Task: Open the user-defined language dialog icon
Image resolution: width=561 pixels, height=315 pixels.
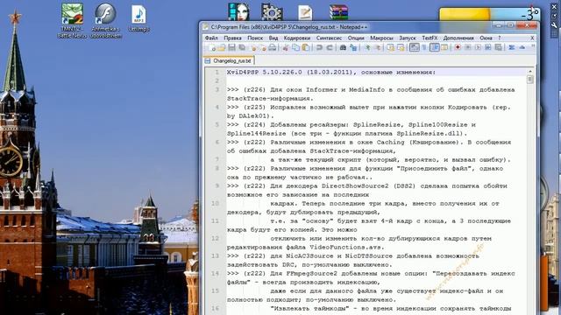Action: (x=444, y=47)
